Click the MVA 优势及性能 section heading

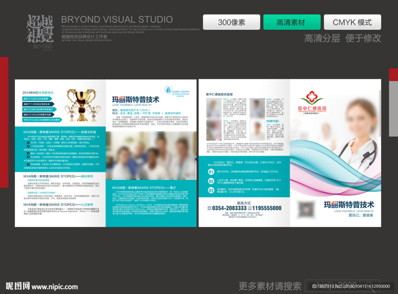(59, 132)
